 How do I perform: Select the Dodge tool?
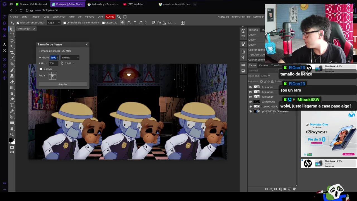tap(12, 99)
